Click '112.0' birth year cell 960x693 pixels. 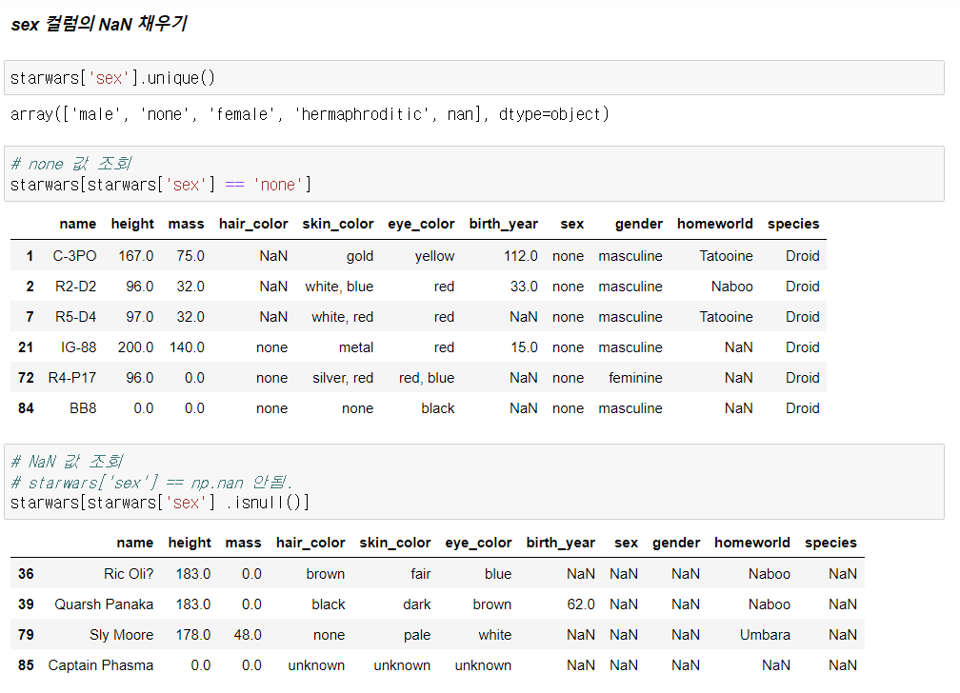pyautogui.click(x=521, y=256)
